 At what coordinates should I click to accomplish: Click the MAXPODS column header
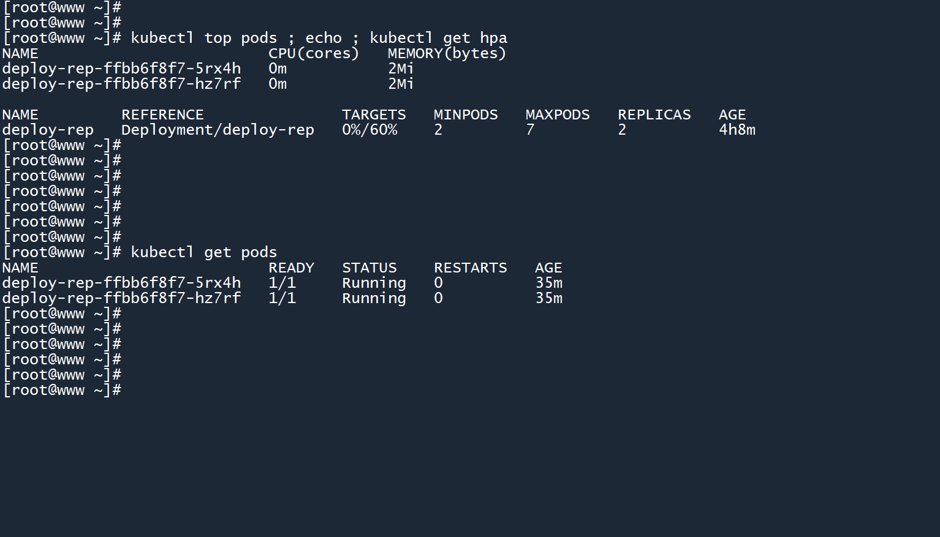(558, 115)
